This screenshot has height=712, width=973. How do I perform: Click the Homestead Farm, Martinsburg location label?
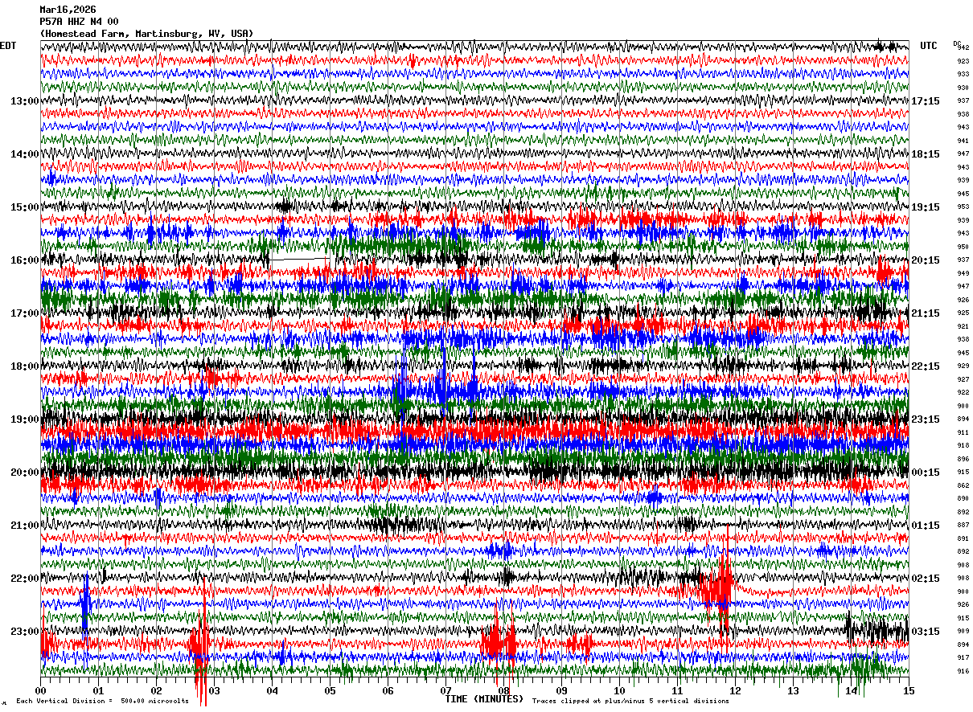[x=146, y=34]
